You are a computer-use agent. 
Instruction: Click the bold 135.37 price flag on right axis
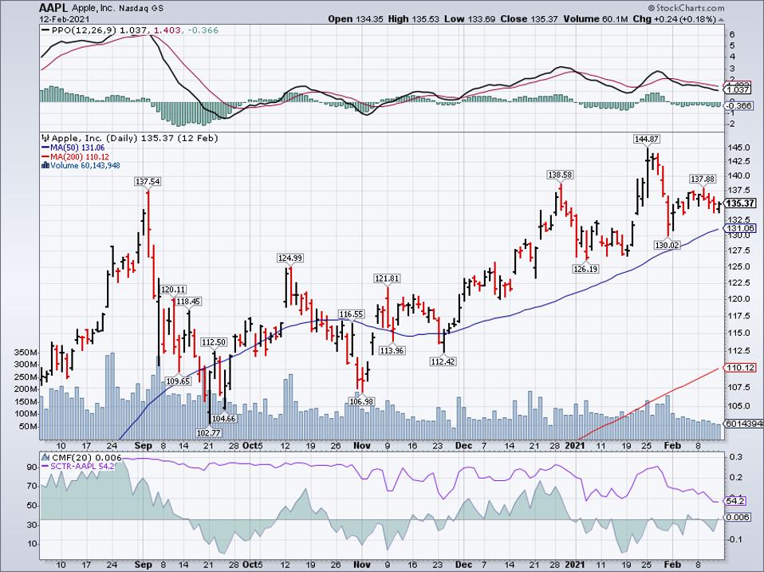[741, 203]
